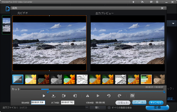
Task: Flip the video vertically
Action: [x=98, y=96]
